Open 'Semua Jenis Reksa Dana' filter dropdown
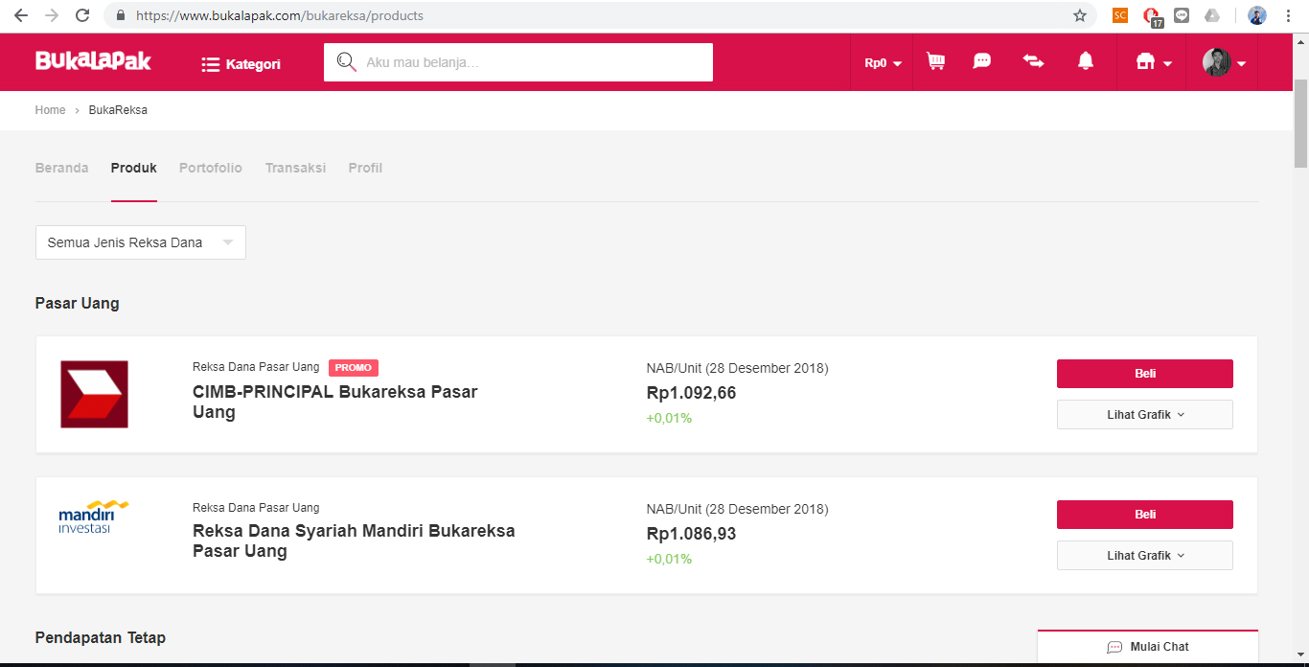This screenshot has height=667, width=1309. (x=141, y=242)
